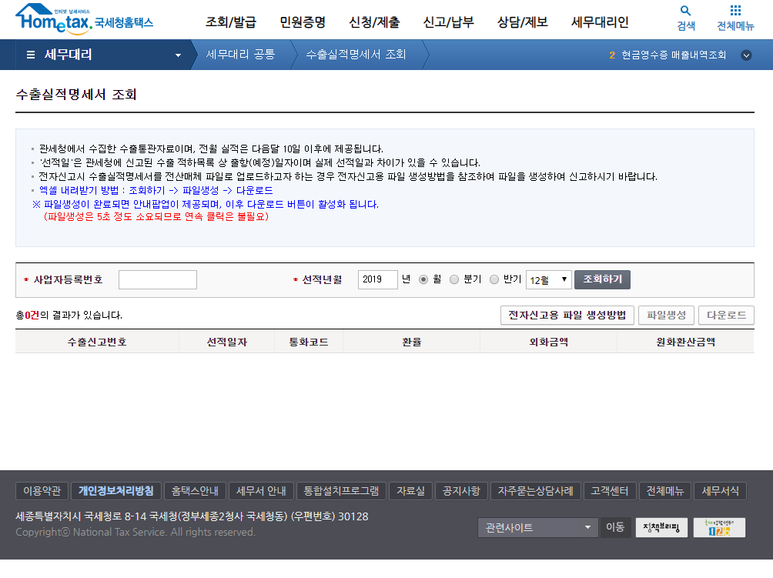The image size is (773, 578).
Task: Open the 관련사이트 dropdown
Action: [537, 527]
